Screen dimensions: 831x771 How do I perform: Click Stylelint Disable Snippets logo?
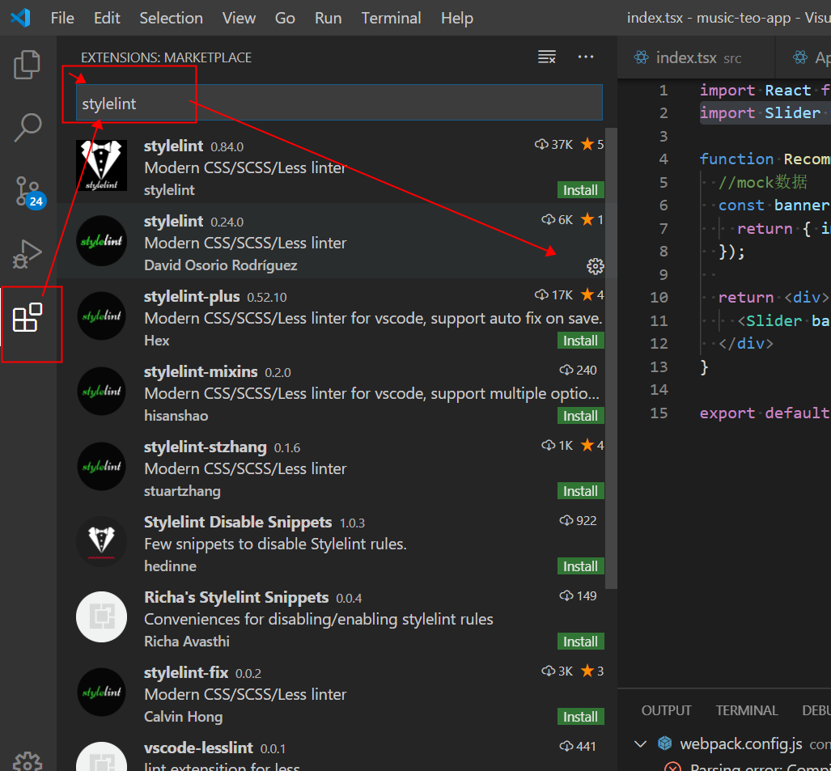(x=101, y=541)
